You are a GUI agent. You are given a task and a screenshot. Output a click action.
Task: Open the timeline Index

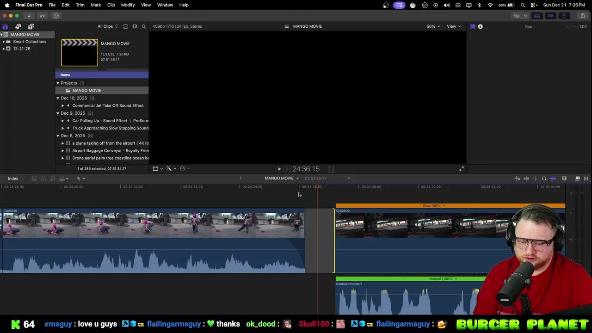[x=13, y=179]
